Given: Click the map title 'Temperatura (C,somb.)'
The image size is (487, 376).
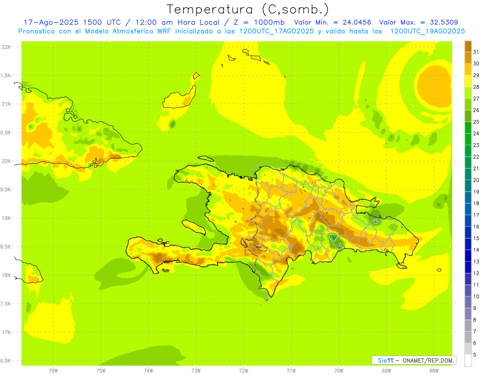Looking at the screenshot, I should coord(248,10).
